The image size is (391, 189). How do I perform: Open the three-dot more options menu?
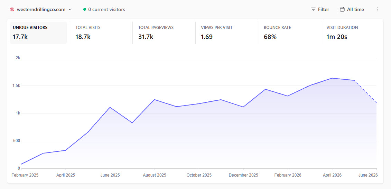click(377, 9)
